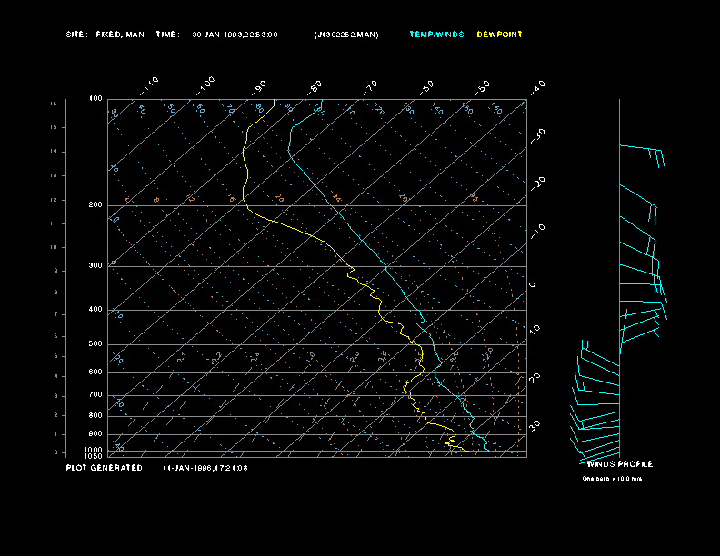The height and width of the screenshot is (556, 720).
Task: Click the 'SITE:' header label
Action: click(x=75, y=35)
